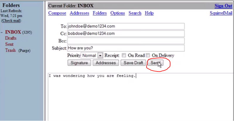The height and width of the screenshot is (121, 234).
Task: Click the Folders heading in sidebar
Action: point(11,5)
